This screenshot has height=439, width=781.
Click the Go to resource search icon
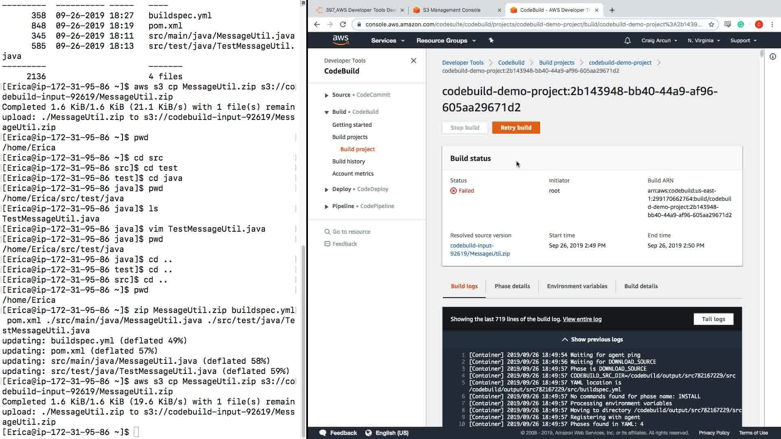tap(327, 232)
